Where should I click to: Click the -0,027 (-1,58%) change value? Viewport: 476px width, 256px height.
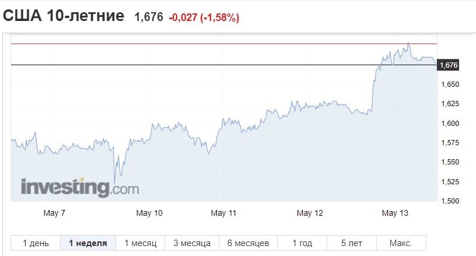coord(204,17)
